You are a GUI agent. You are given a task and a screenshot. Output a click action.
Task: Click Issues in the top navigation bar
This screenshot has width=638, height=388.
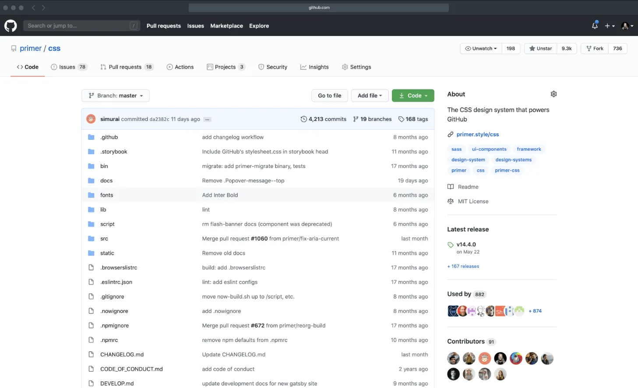point(195,26)
